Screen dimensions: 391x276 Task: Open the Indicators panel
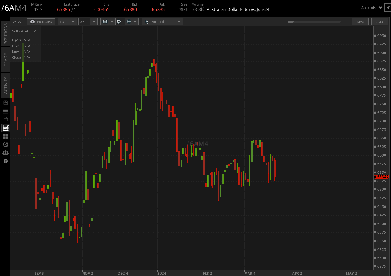coord(41,21)
